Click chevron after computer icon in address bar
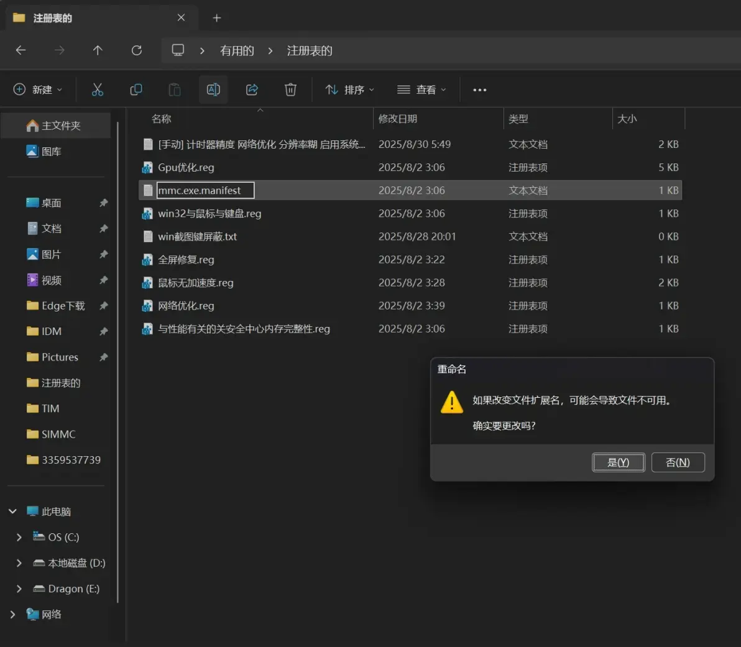 click(x=202, y=50)
